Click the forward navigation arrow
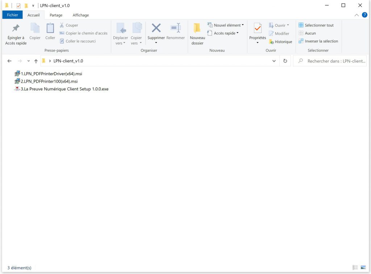Viewport: 371px width, 274px height. [x=20, y=61]
